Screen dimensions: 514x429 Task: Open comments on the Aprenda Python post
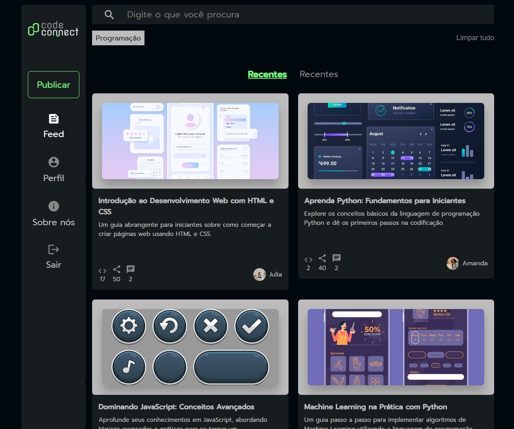click(337, 258)
